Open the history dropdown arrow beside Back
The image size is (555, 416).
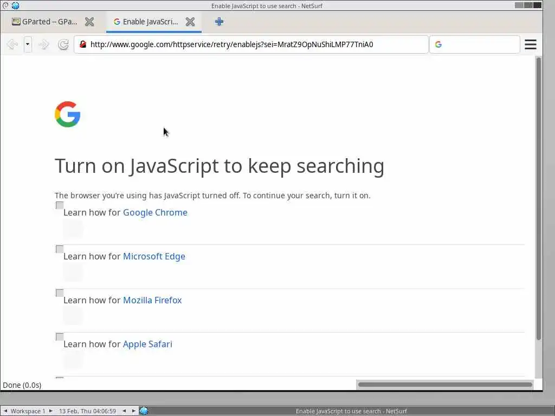[28, 44]
